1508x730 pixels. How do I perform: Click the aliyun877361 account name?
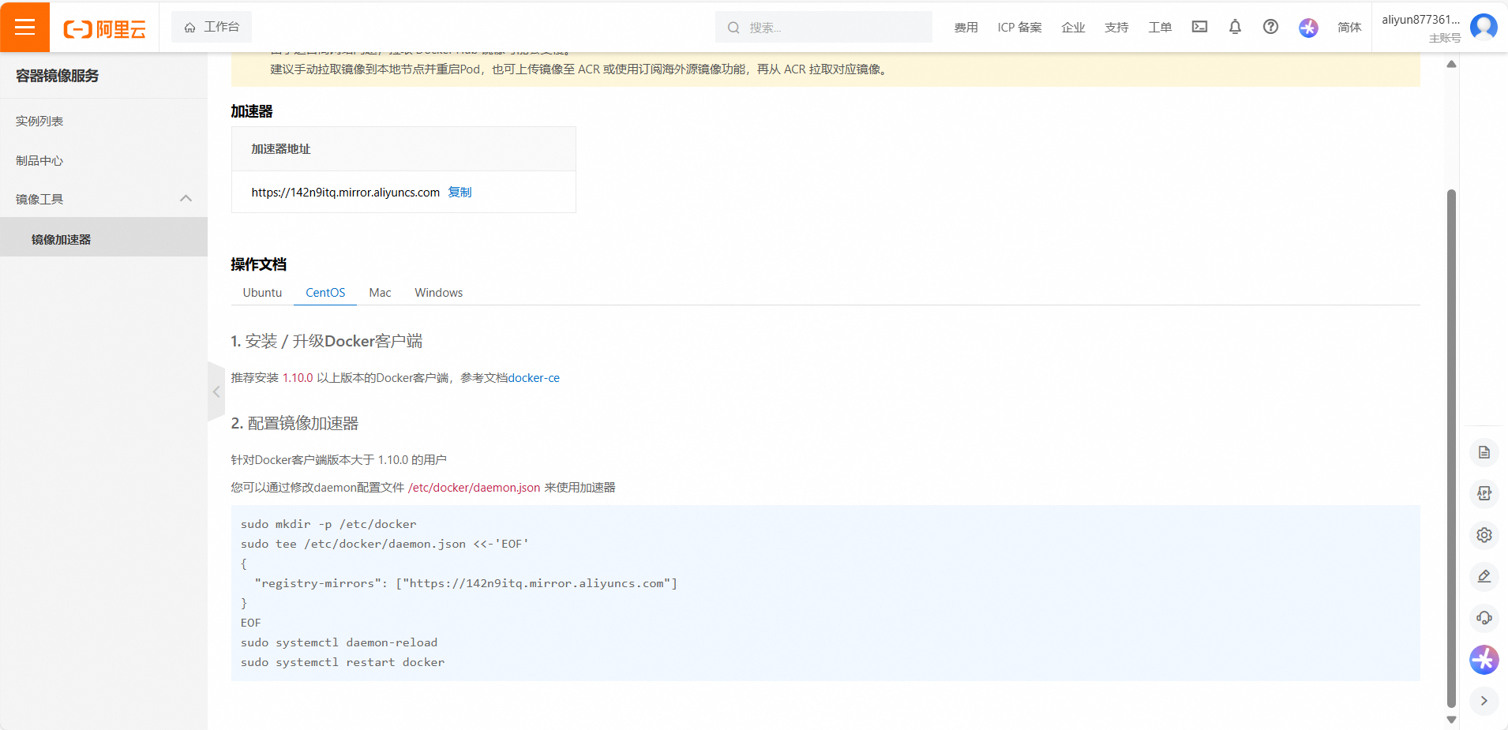1420,20
